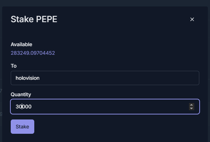Click the Quantity field label
The height and width of the screenshot is (142, 210).
21,94
